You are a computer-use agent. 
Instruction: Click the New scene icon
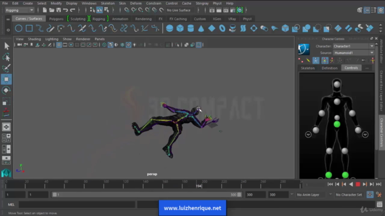45,10
